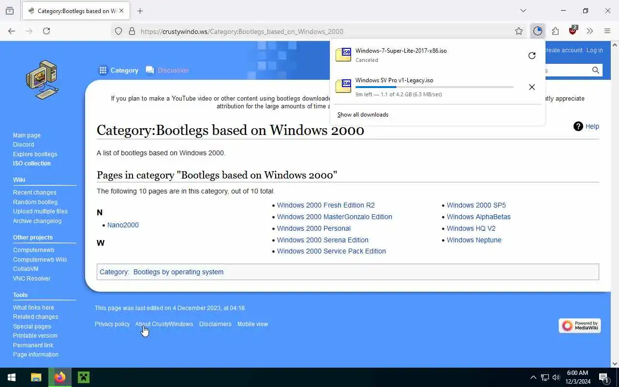This screenshot has height=387, width=619.
Task: Open Explore bootlegs sidebar link
Action: click(35, 154)
